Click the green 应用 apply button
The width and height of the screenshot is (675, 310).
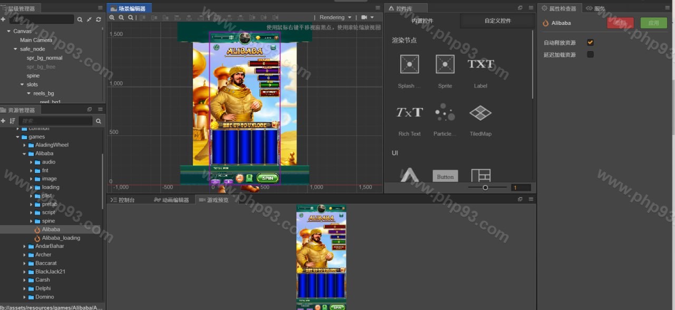pos(653,23)
